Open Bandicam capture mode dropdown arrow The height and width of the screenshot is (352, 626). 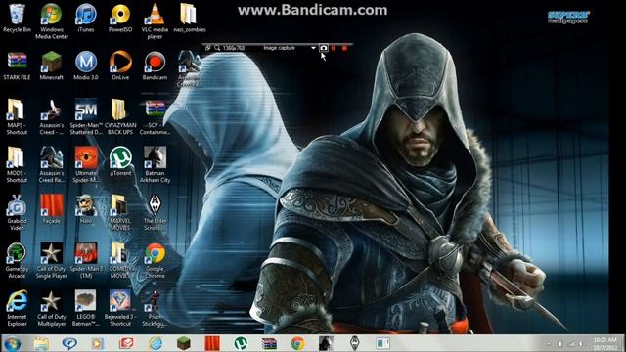[313, 48]
